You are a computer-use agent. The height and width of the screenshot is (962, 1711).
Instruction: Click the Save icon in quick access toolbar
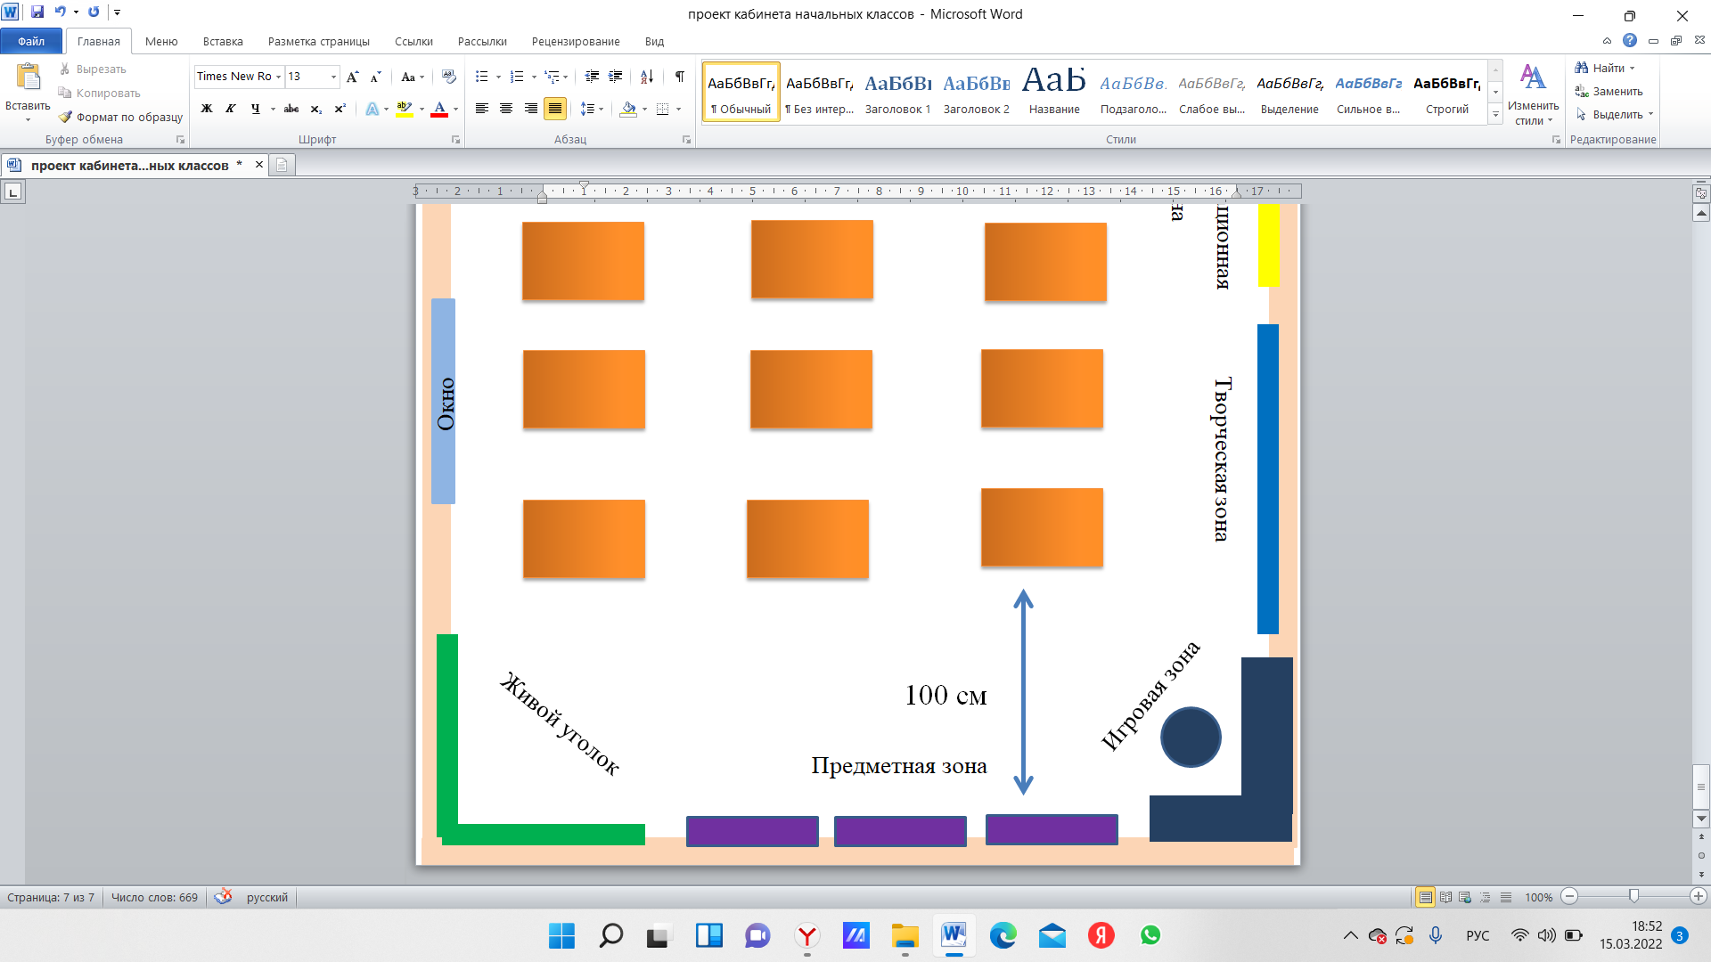[x=37, y=12]
